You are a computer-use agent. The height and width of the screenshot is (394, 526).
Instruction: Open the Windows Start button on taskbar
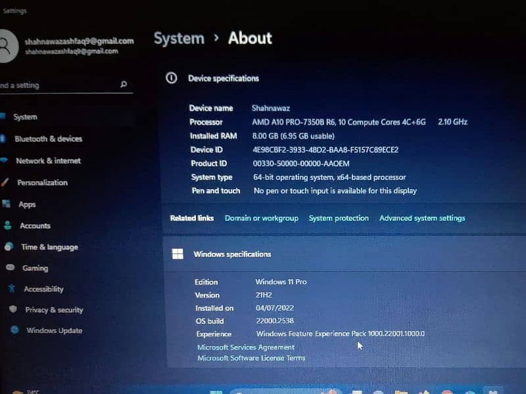[215, 391]
